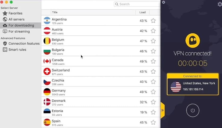The image size is (222, 128).
Task: Open settings gear icon
Action: (219, 4)
